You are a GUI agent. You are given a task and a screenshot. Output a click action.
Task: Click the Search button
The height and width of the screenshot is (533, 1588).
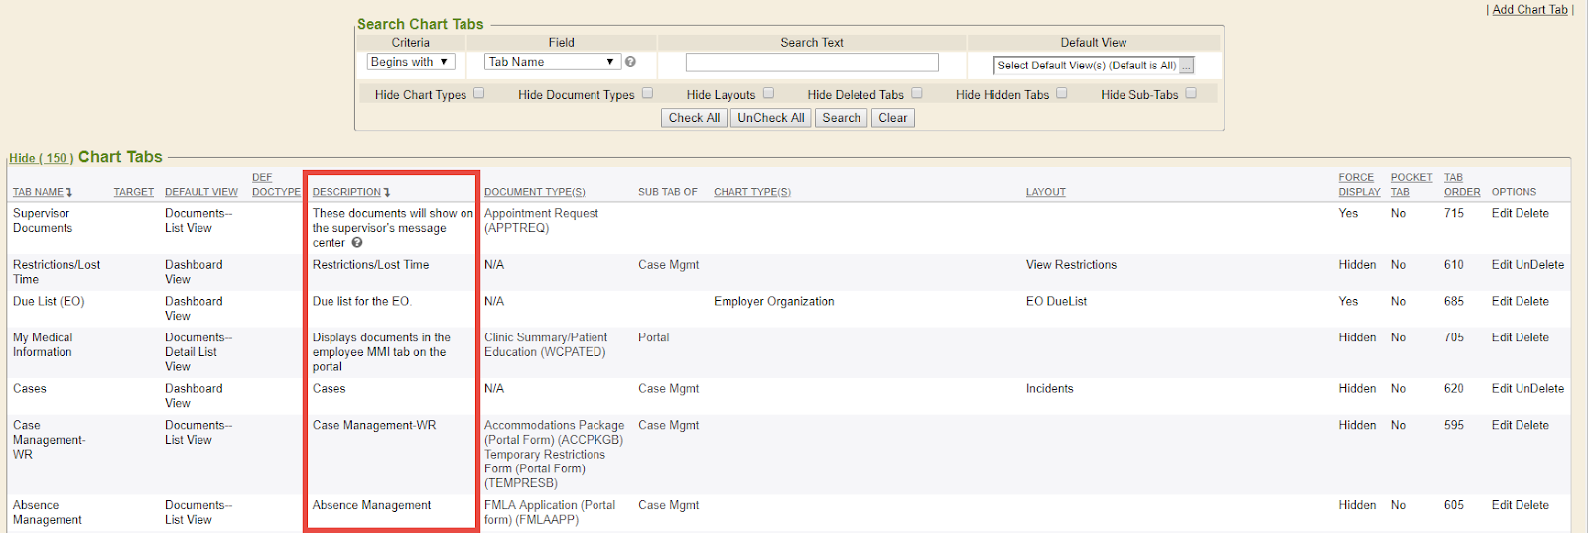pyautogui.click(x=841, y=118)
